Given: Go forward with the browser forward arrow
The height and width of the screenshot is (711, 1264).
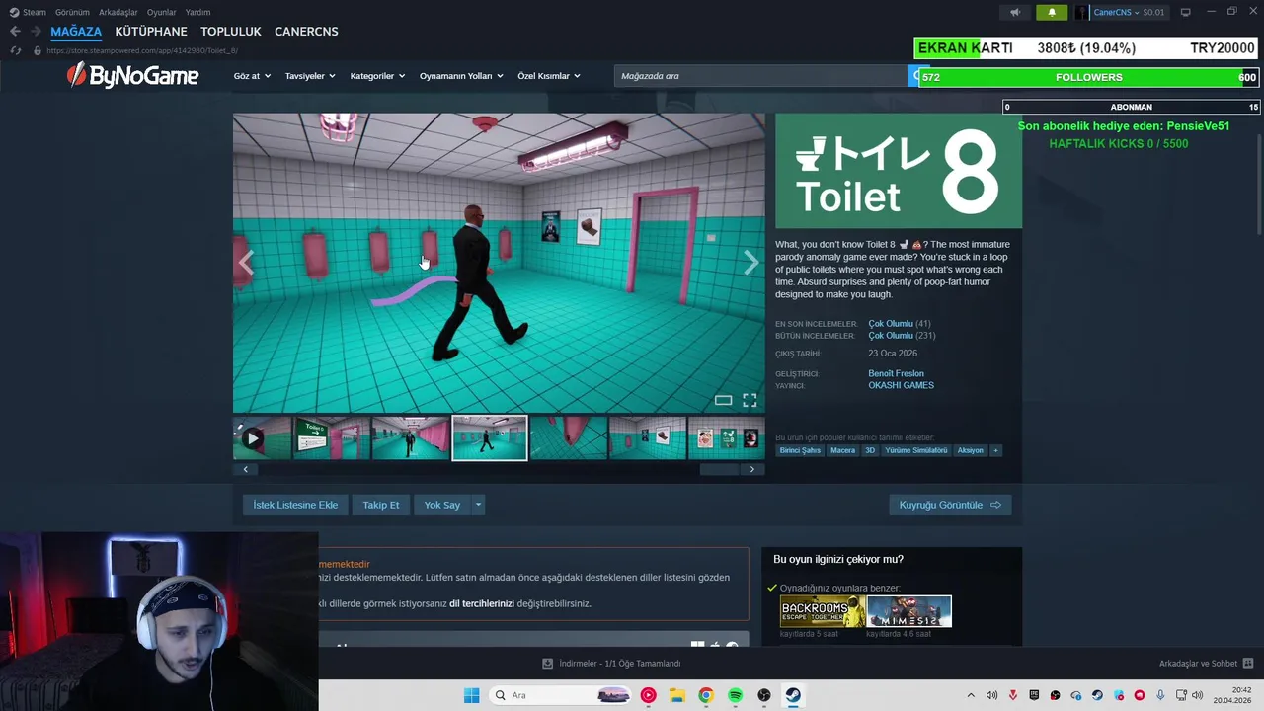Looking at the screenshot, I should point(35,32).
